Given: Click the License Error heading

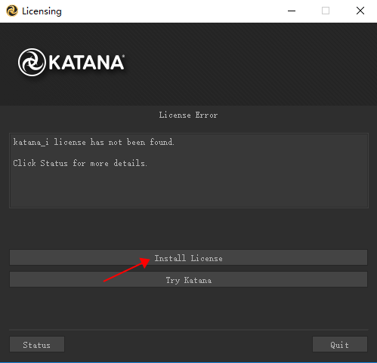Looking at the screenshot, I should [188, 115].
